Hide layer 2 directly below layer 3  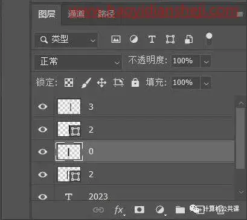(43, 129)
